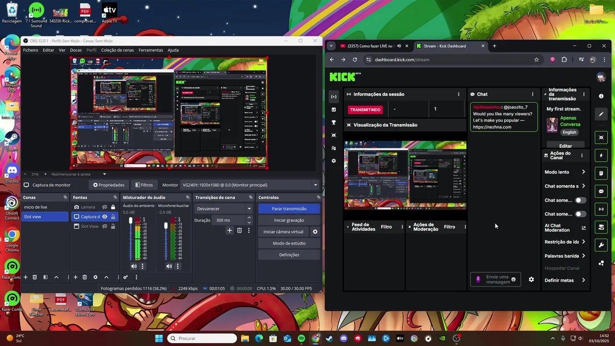Add a new scene in Cenas panel
The image size is (615, 346).
tap(25, 277)
